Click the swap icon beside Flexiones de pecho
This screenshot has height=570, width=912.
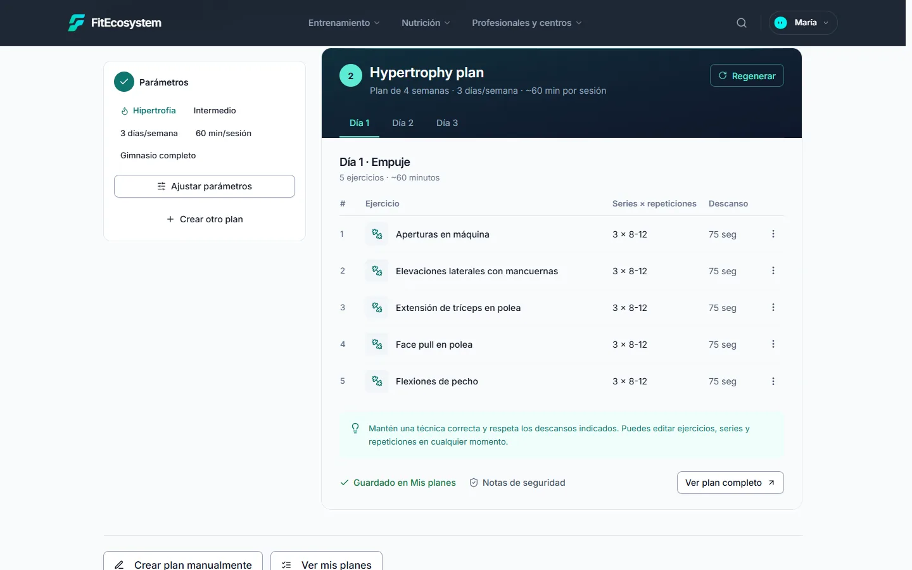(x=377, y=381)
